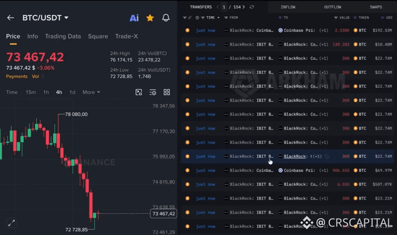
Task: Go to previous transfers page arrow
Action: click(218, 7)
